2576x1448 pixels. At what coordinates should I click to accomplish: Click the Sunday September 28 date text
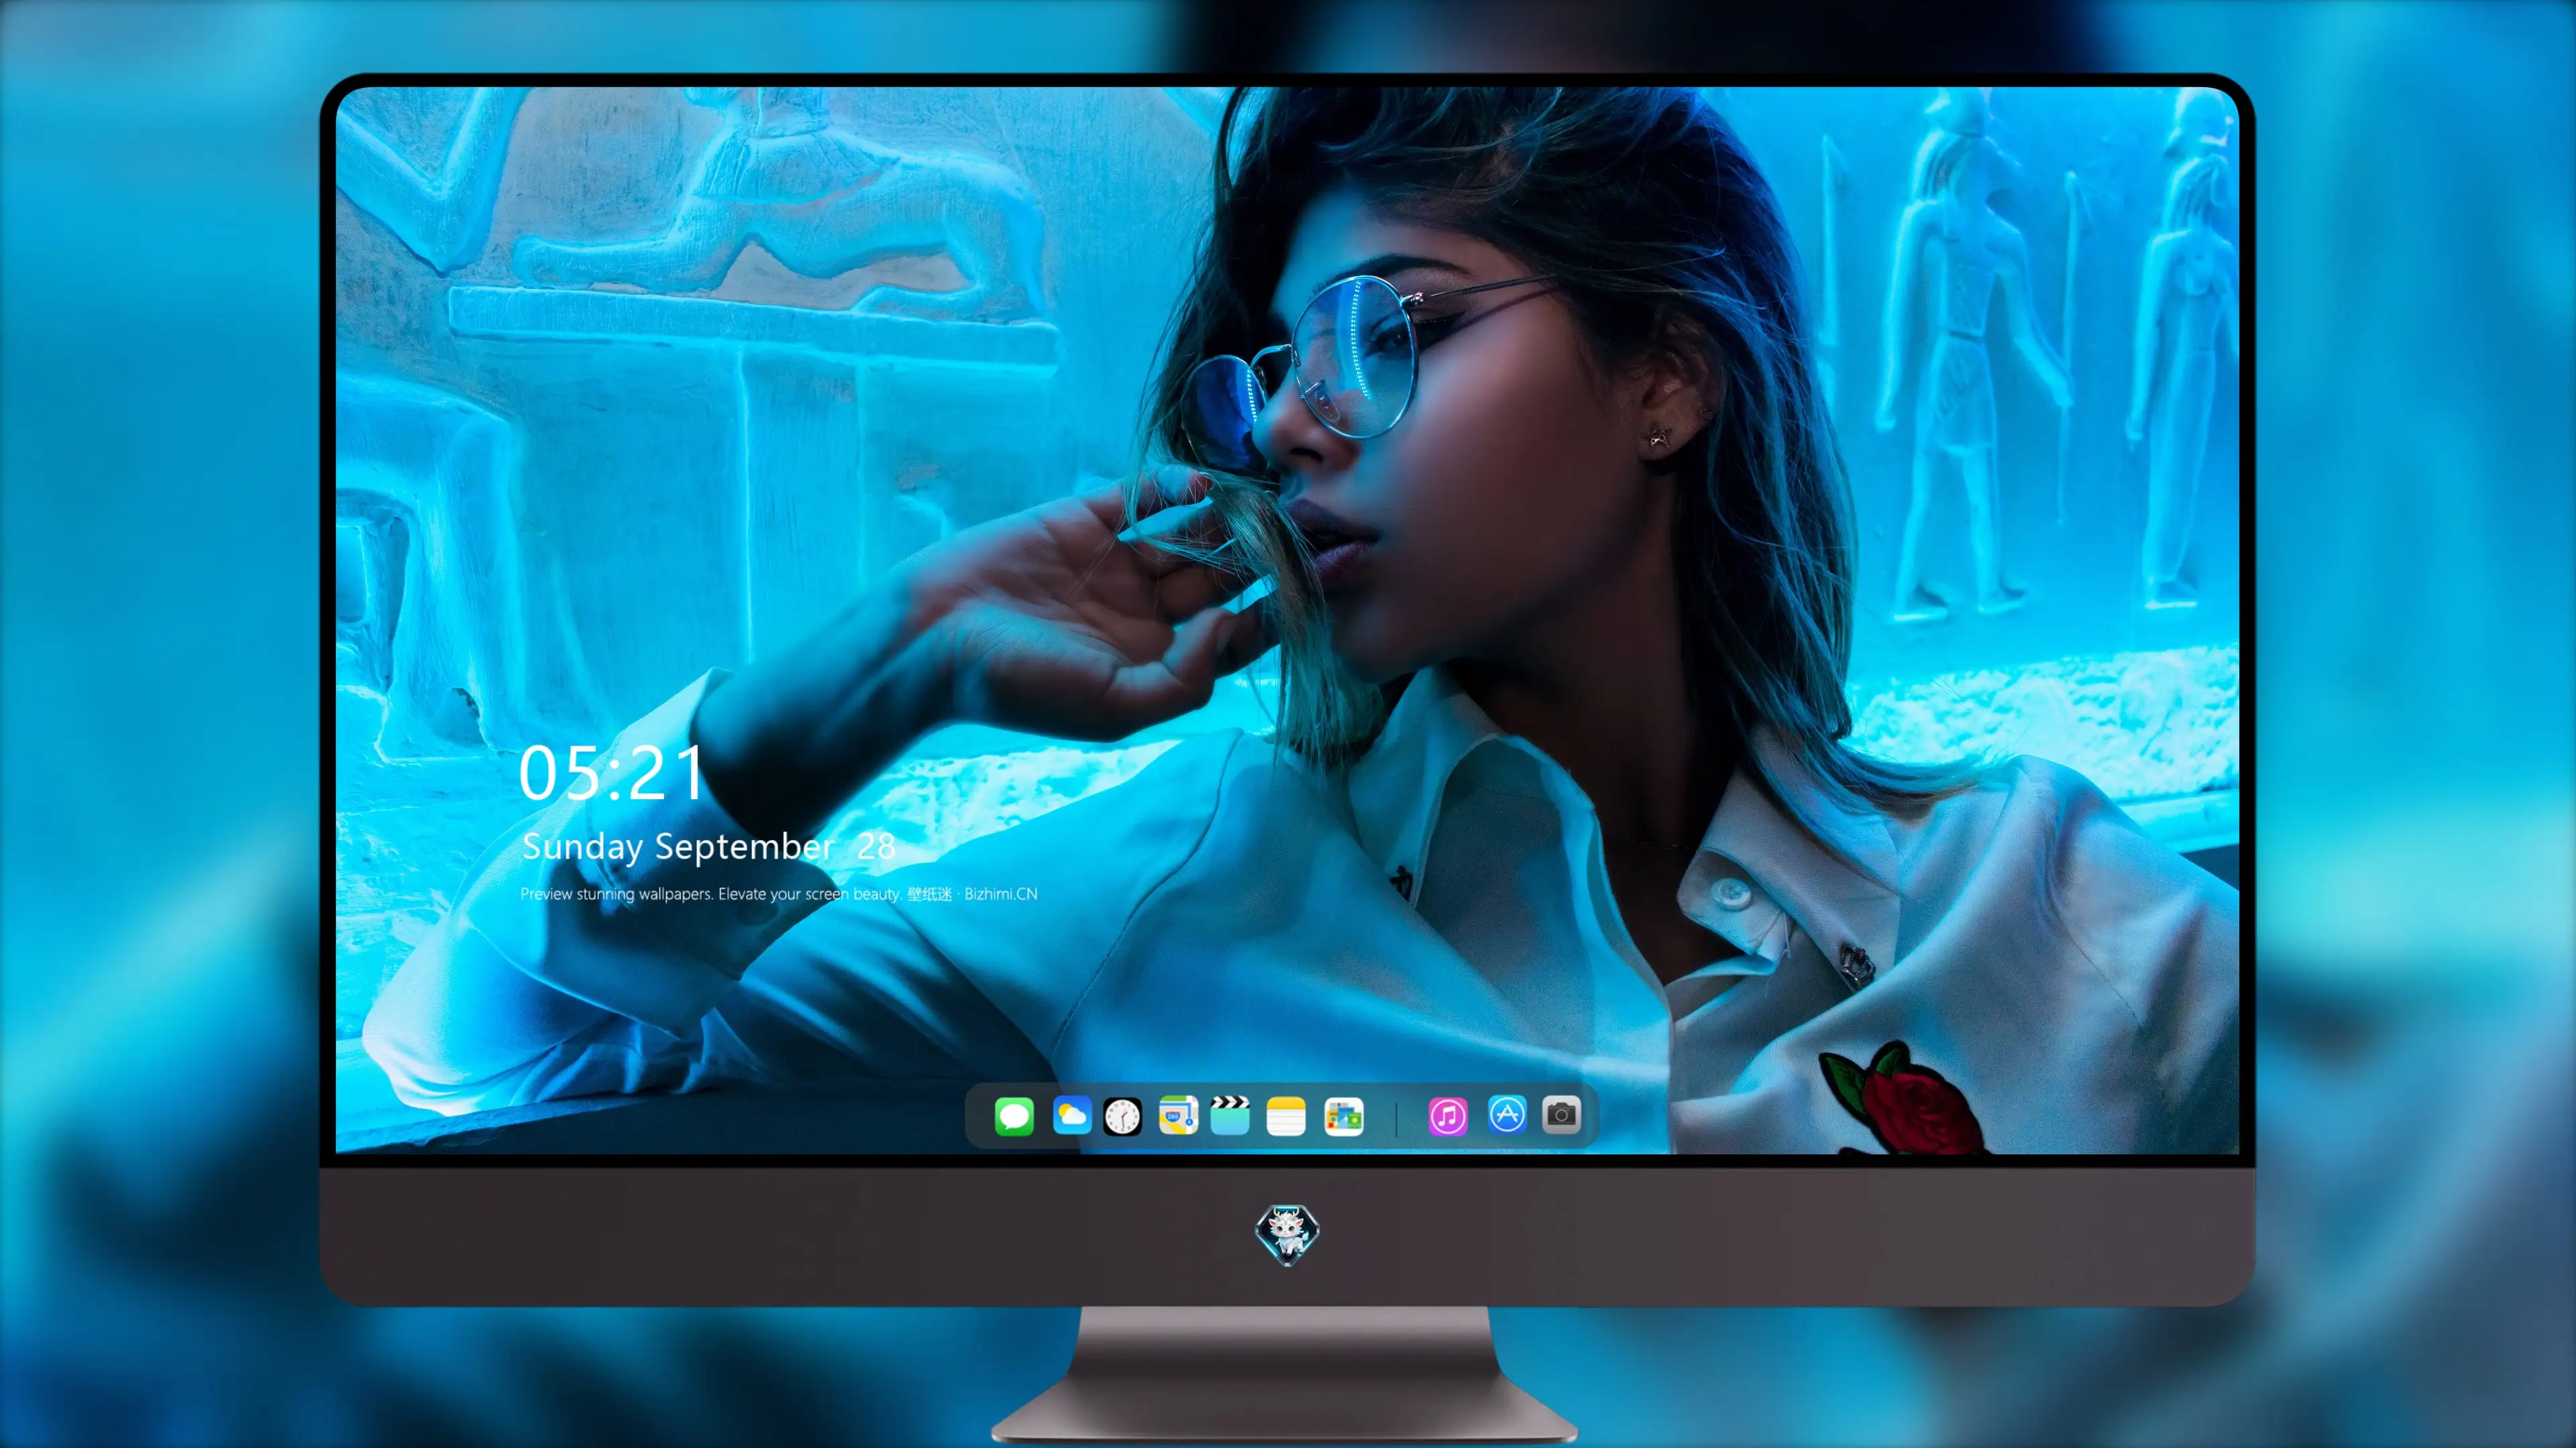[708, 847]
